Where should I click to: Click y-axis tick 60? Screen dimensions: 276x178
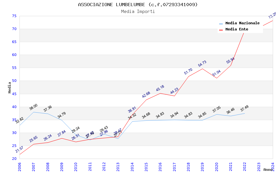pyautogui.click(x=14, y=55)
